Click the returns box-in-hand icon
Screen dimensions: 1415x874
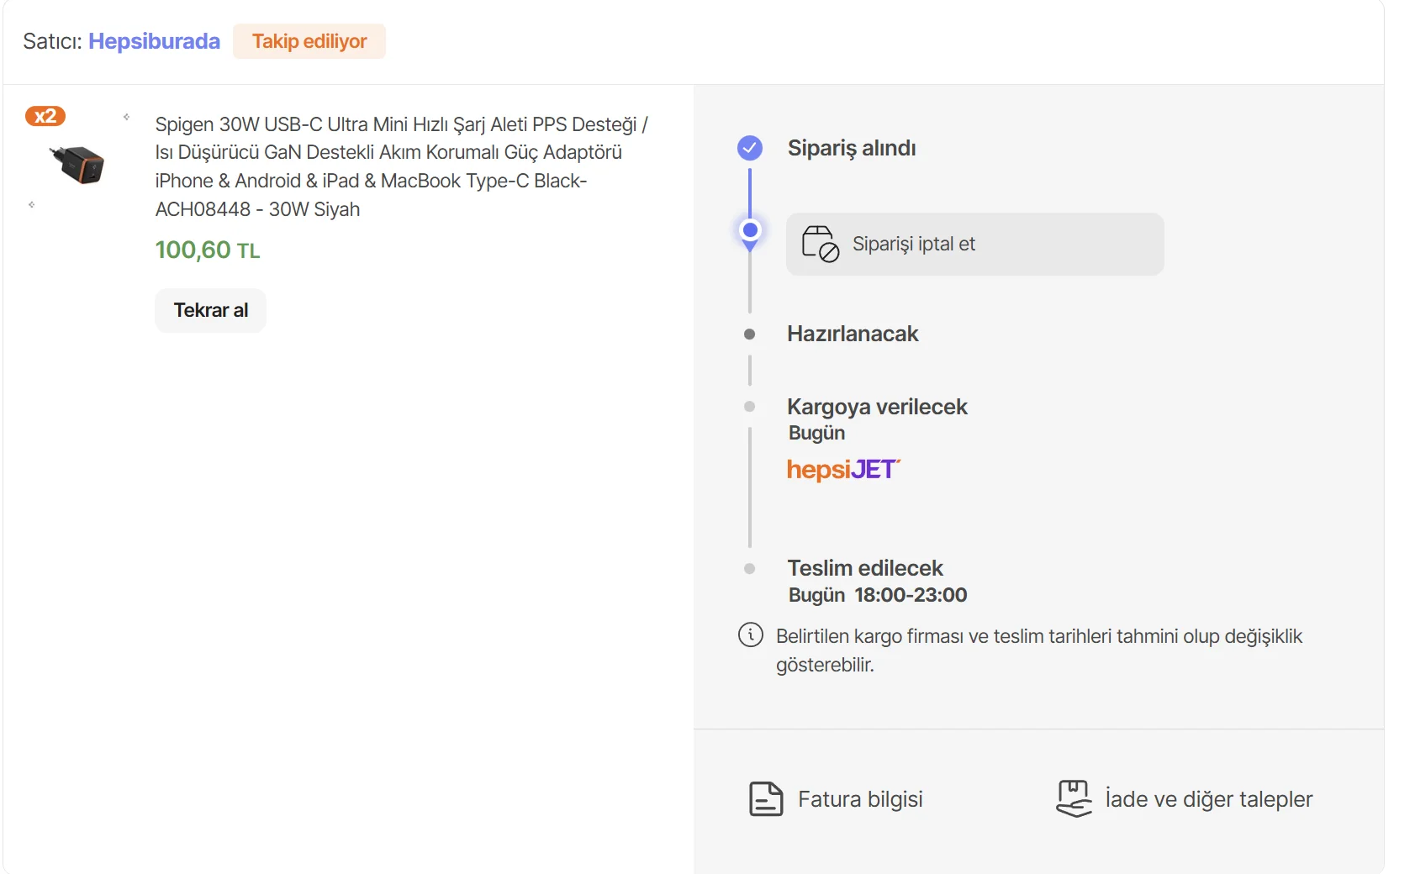(x=1074, y=798)
